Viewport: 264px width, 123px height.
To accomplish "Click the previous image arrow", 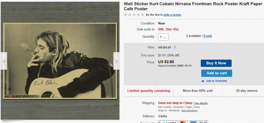I will pos(4,61).
